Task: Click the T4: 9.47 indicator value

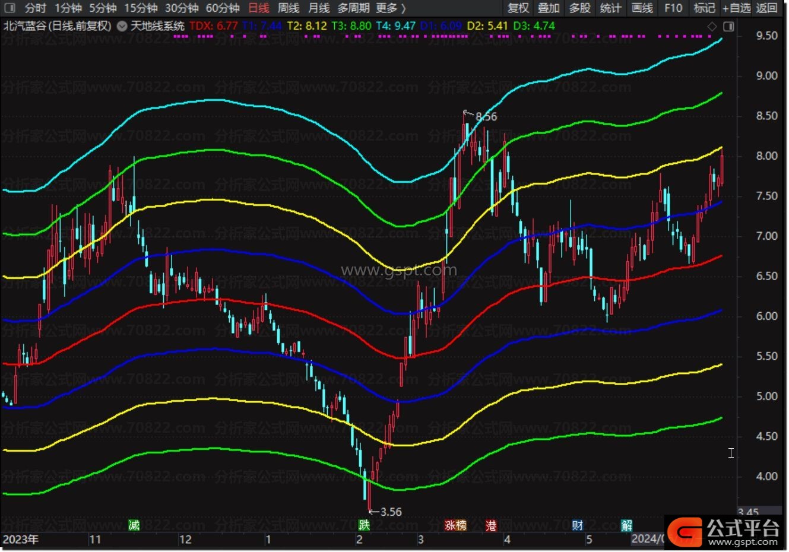Action: (396, 26)
